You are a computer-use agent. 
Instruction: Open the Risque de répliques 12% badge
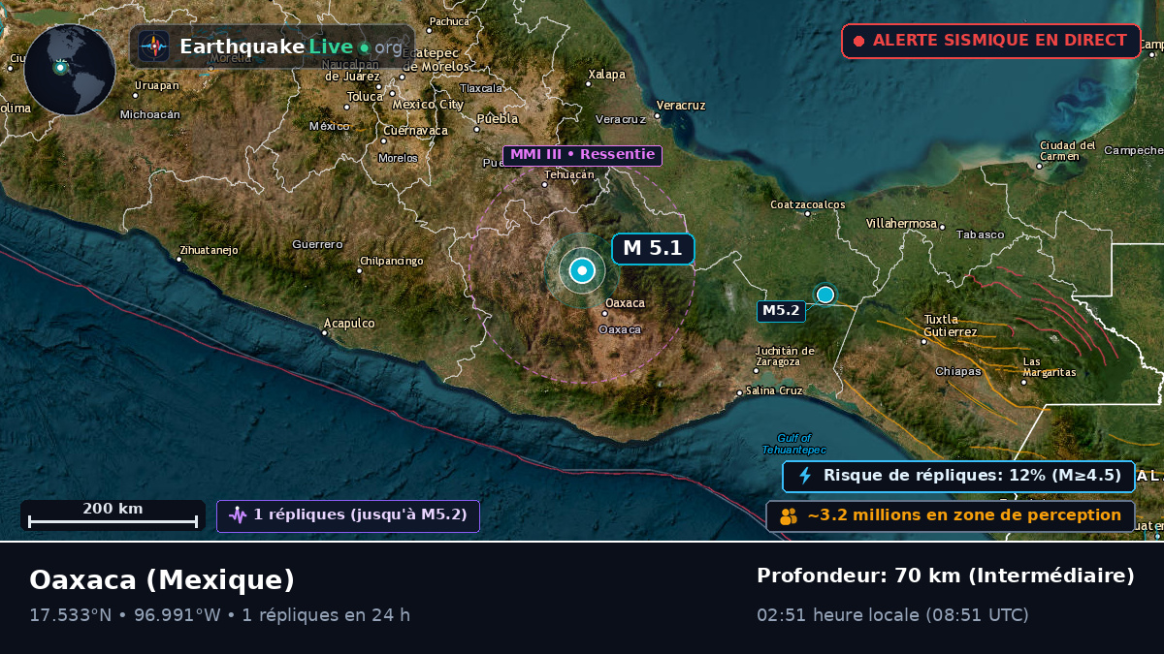[958, 476]
